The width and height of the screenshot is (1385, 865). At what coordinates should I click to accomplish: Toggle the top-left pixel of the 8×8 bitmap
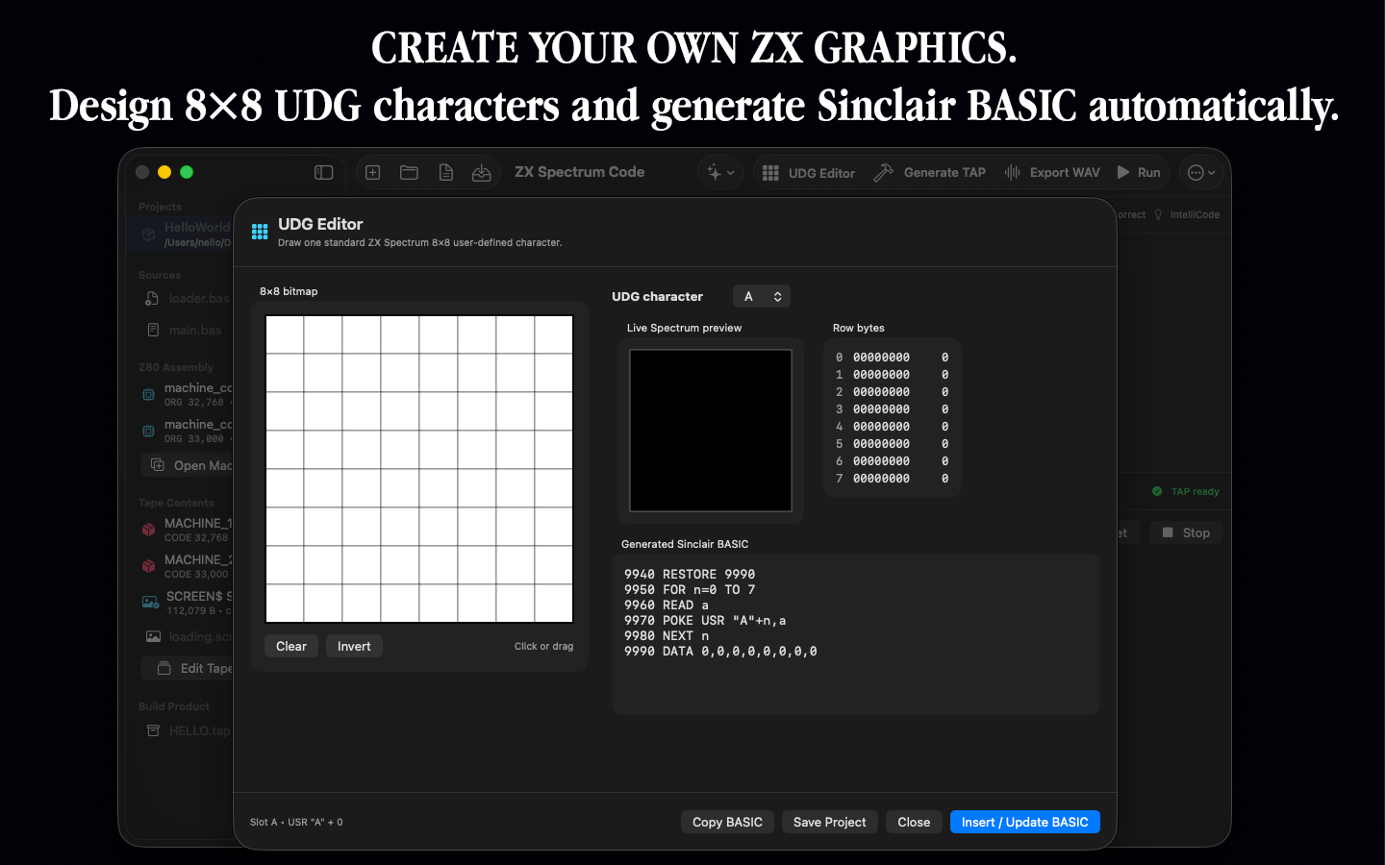coord(285,334)
